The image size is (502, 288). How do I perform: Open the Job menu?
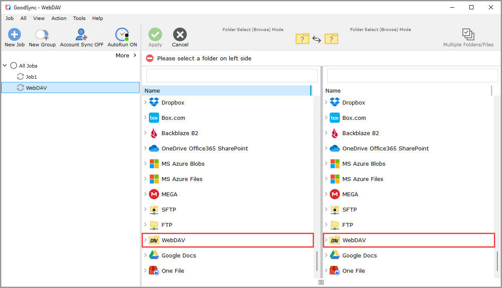[9, 18]
